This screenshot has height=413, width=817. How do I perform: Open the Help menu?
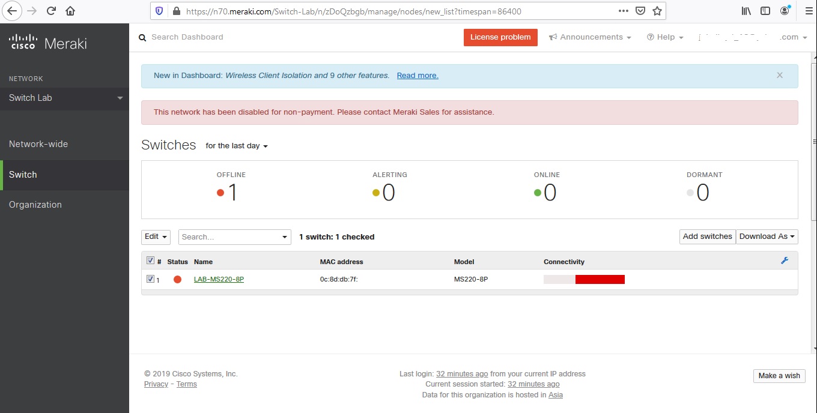664,37
